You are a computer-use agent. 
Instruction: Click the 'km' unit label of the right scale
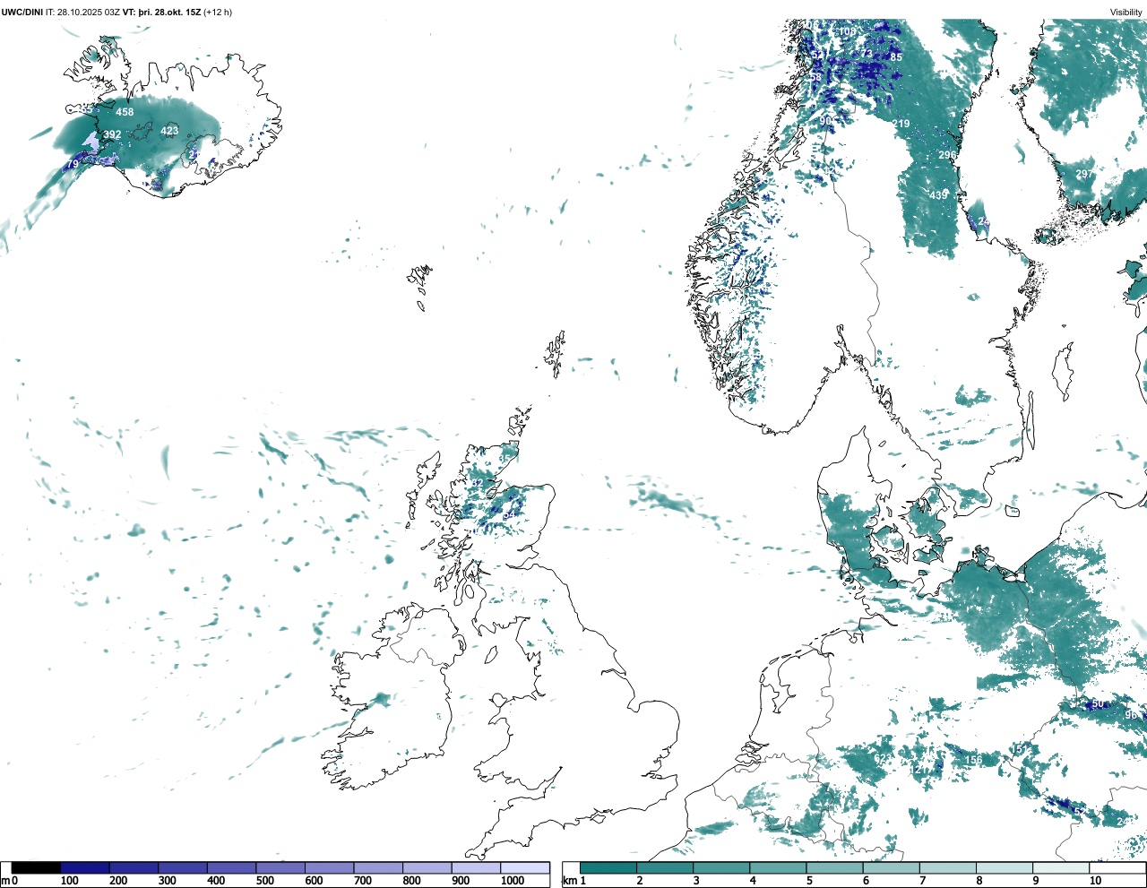(x=568, y=881)
